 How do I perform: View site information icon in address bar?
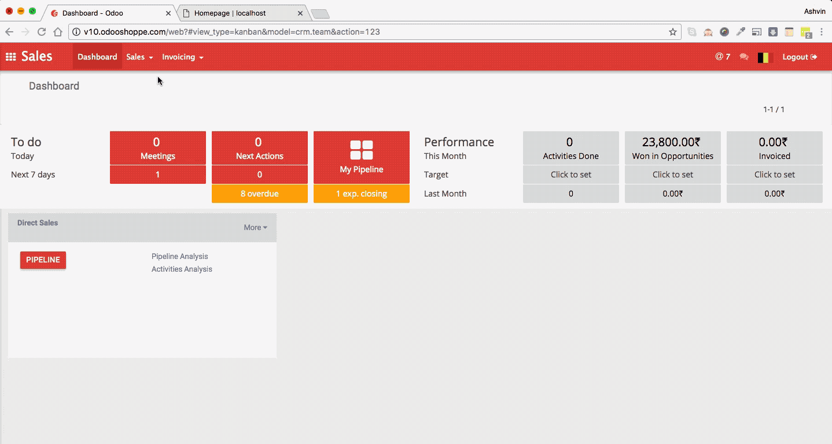(x=76, y=32)
